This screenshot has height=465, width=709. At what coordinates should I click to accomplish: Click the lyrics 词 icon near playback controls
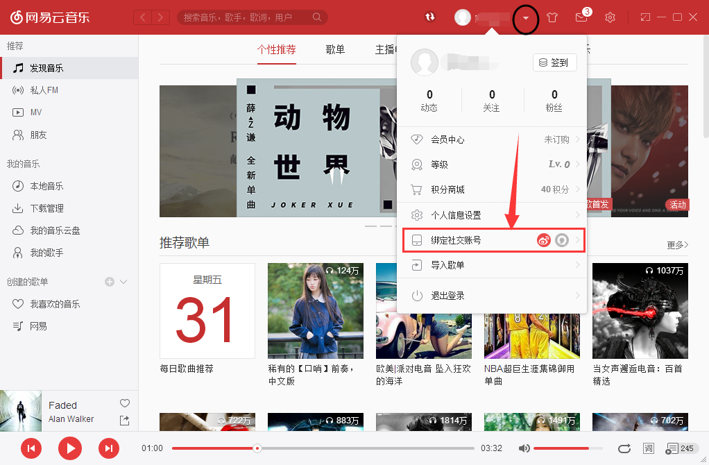tap(649, 449)
